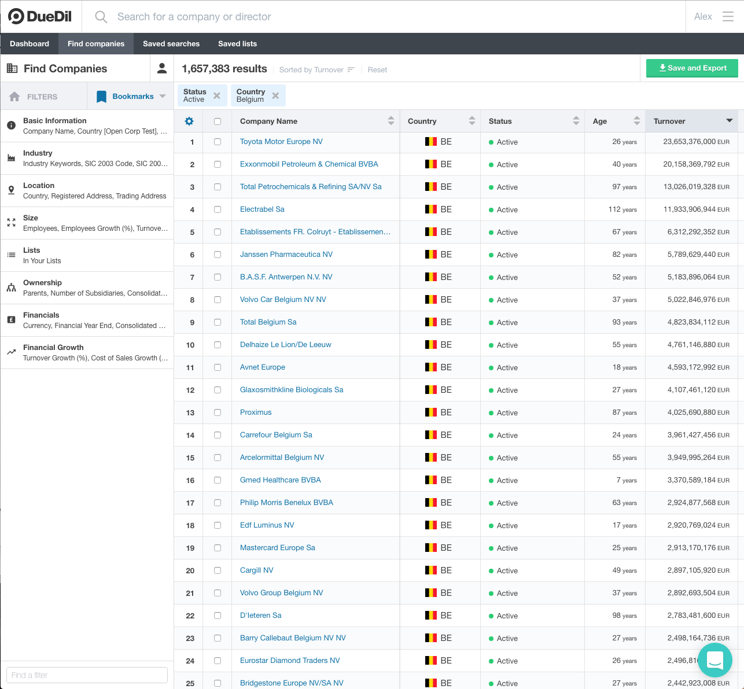Open the Sorted by Turnover sort options
744x689 pixels.
[x=316, y=70]
